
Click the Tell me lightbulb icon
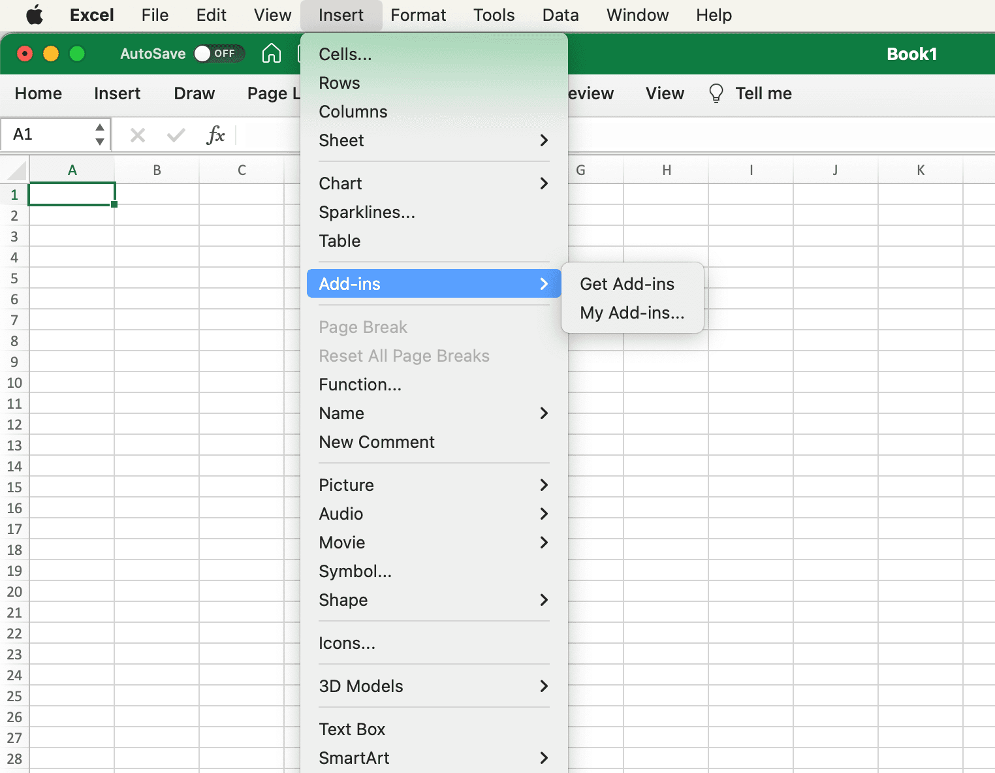pyautogui.click(x=716, y=93)
